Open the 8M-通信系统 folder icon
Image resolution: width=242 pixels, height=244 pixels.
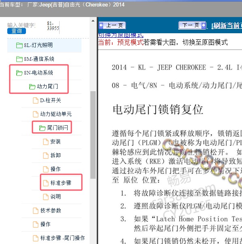point(19,59)
